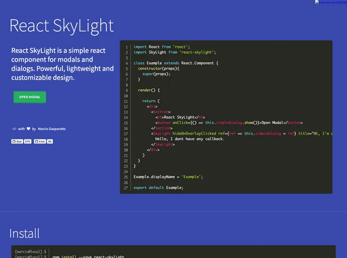Click code line "import React from 'react';"
This screenshot has height=258, width=347.
pyautogui.click(x=161, y=47)
